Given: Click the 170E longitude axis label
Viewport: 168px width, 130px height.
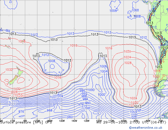Looking at the screenshot, I should [x=13, y=121].
